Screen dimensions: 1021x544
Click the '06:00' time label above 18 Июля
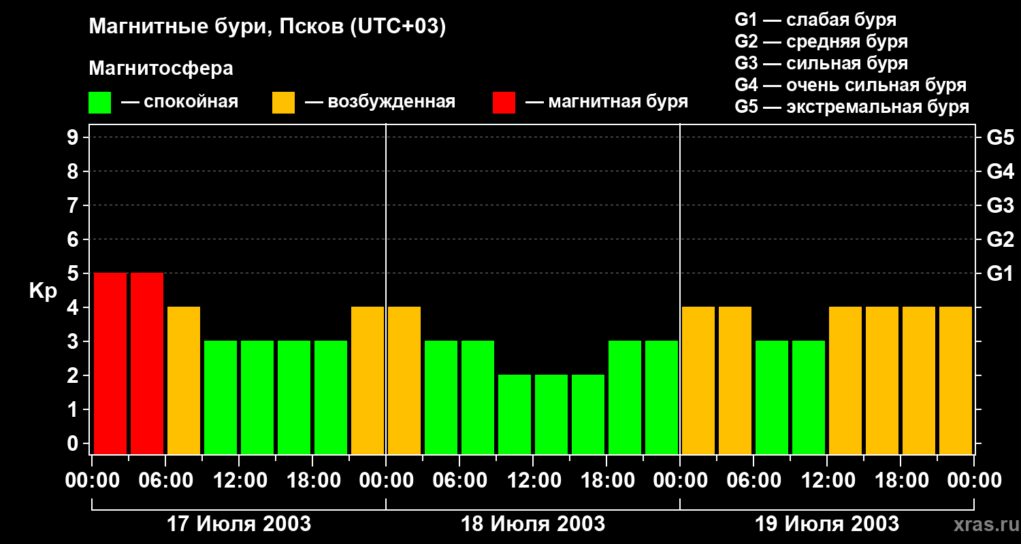[x=459, y=481]
